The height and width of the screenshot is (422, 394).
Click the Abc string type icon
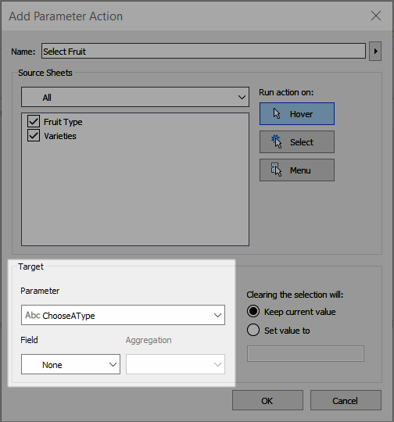click(33, 315)
